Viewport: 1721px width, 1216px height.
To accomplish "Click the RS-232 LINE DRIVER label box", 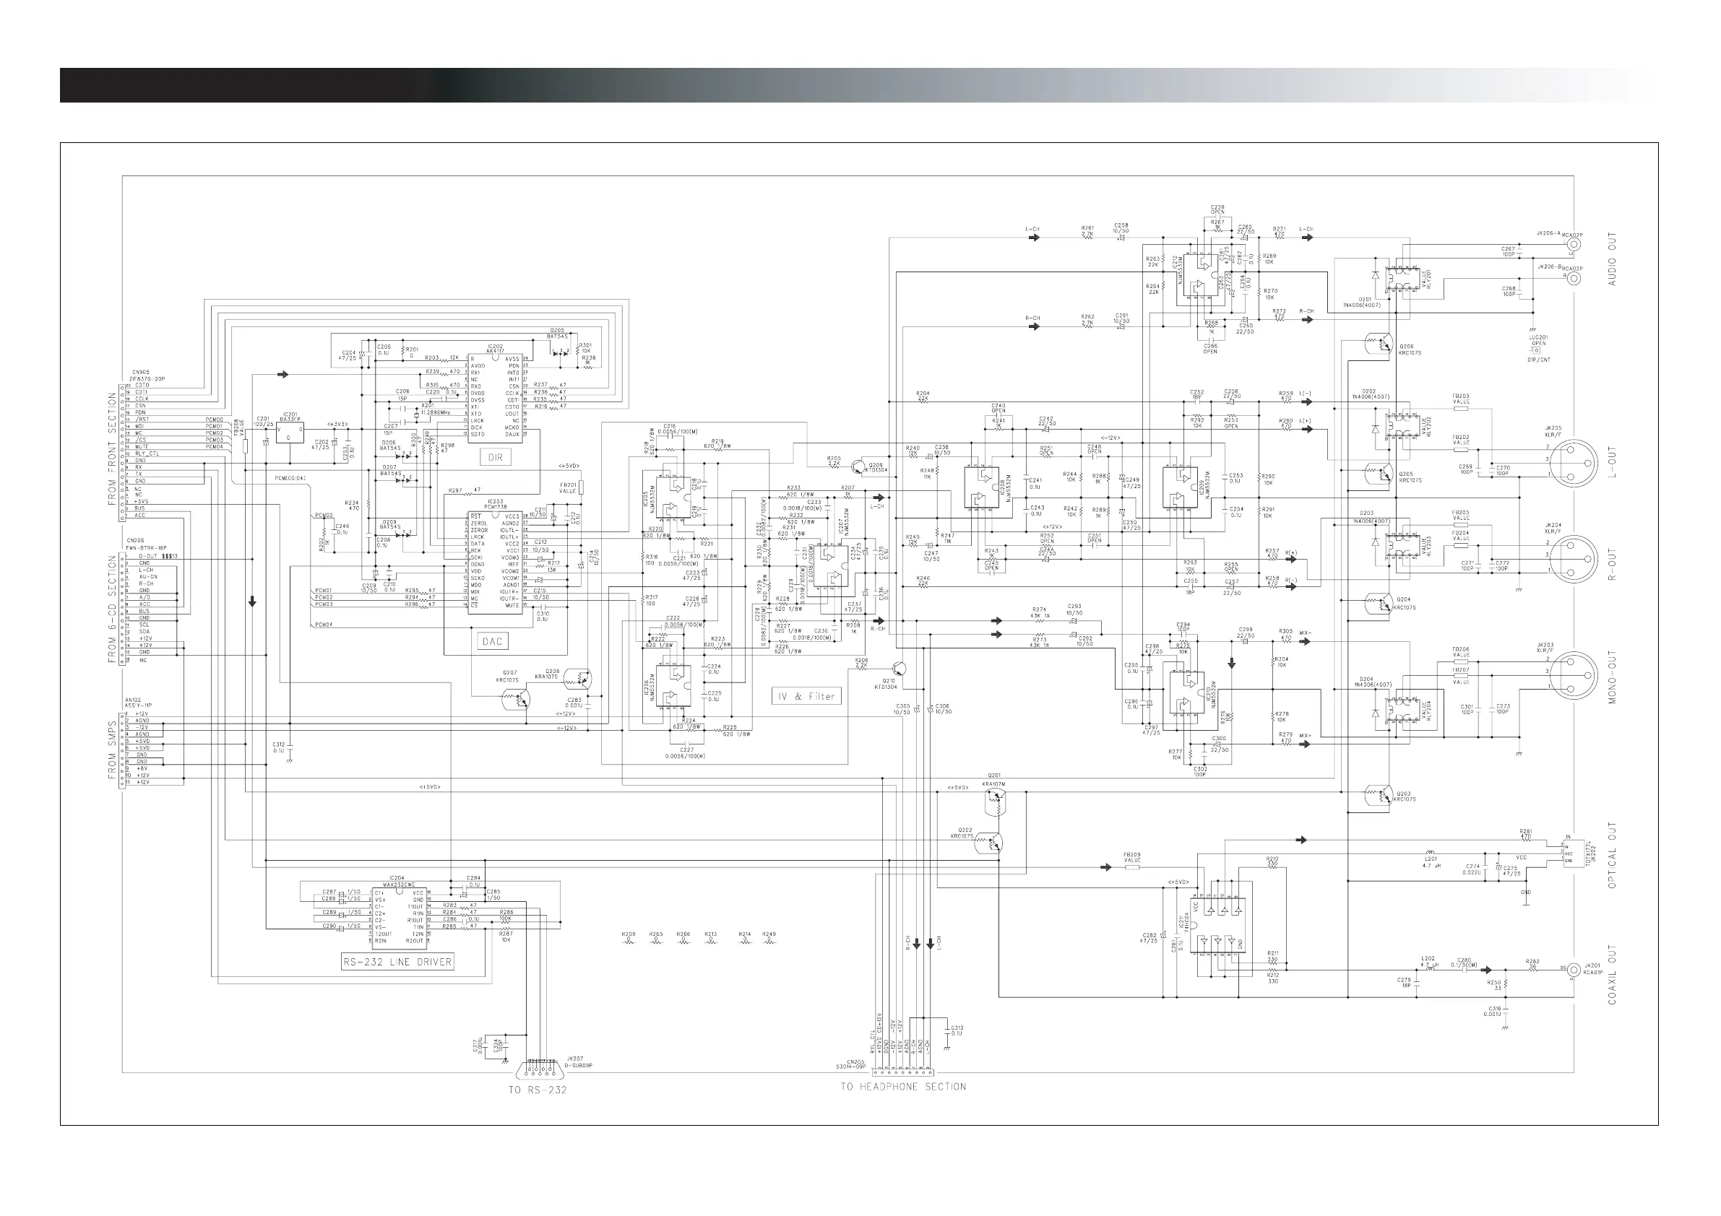I will (x=397, y=961).
